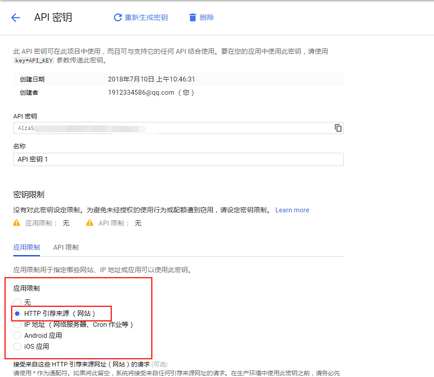Choose the iOS 应用 radio option
This screenshot has height=377, width=434.
pyautogui.click(x=17, y=347)
